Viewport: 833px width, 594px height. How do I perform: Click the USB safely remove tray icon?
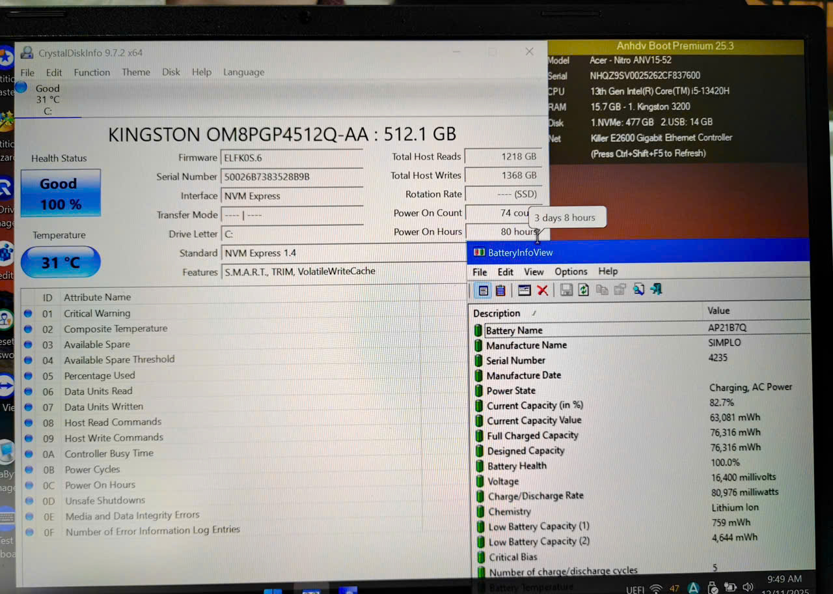713,588
